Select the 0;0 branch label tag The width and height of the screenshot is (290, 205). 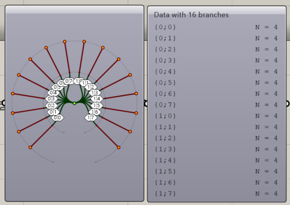click(x=57, y=118)
